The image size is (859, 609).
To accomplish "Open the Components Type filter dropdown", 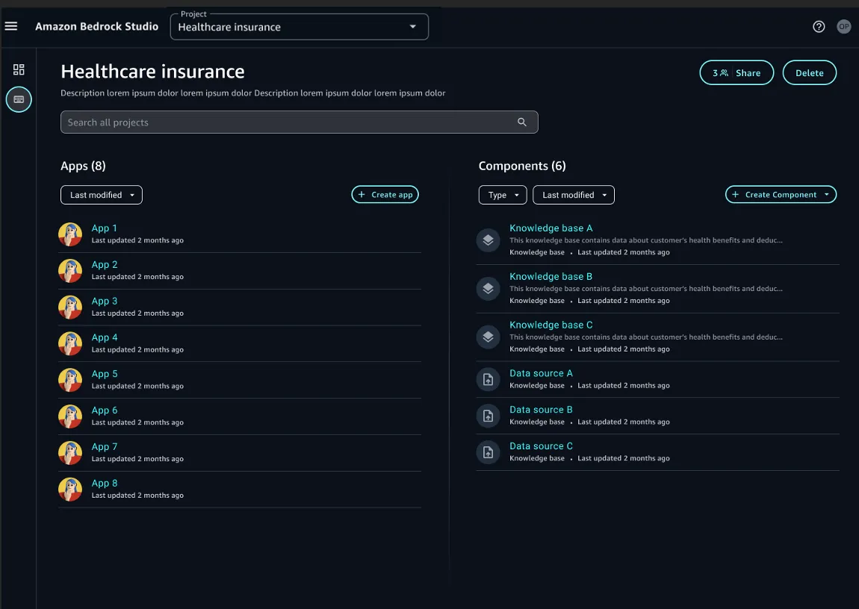I will pos(503,195).
